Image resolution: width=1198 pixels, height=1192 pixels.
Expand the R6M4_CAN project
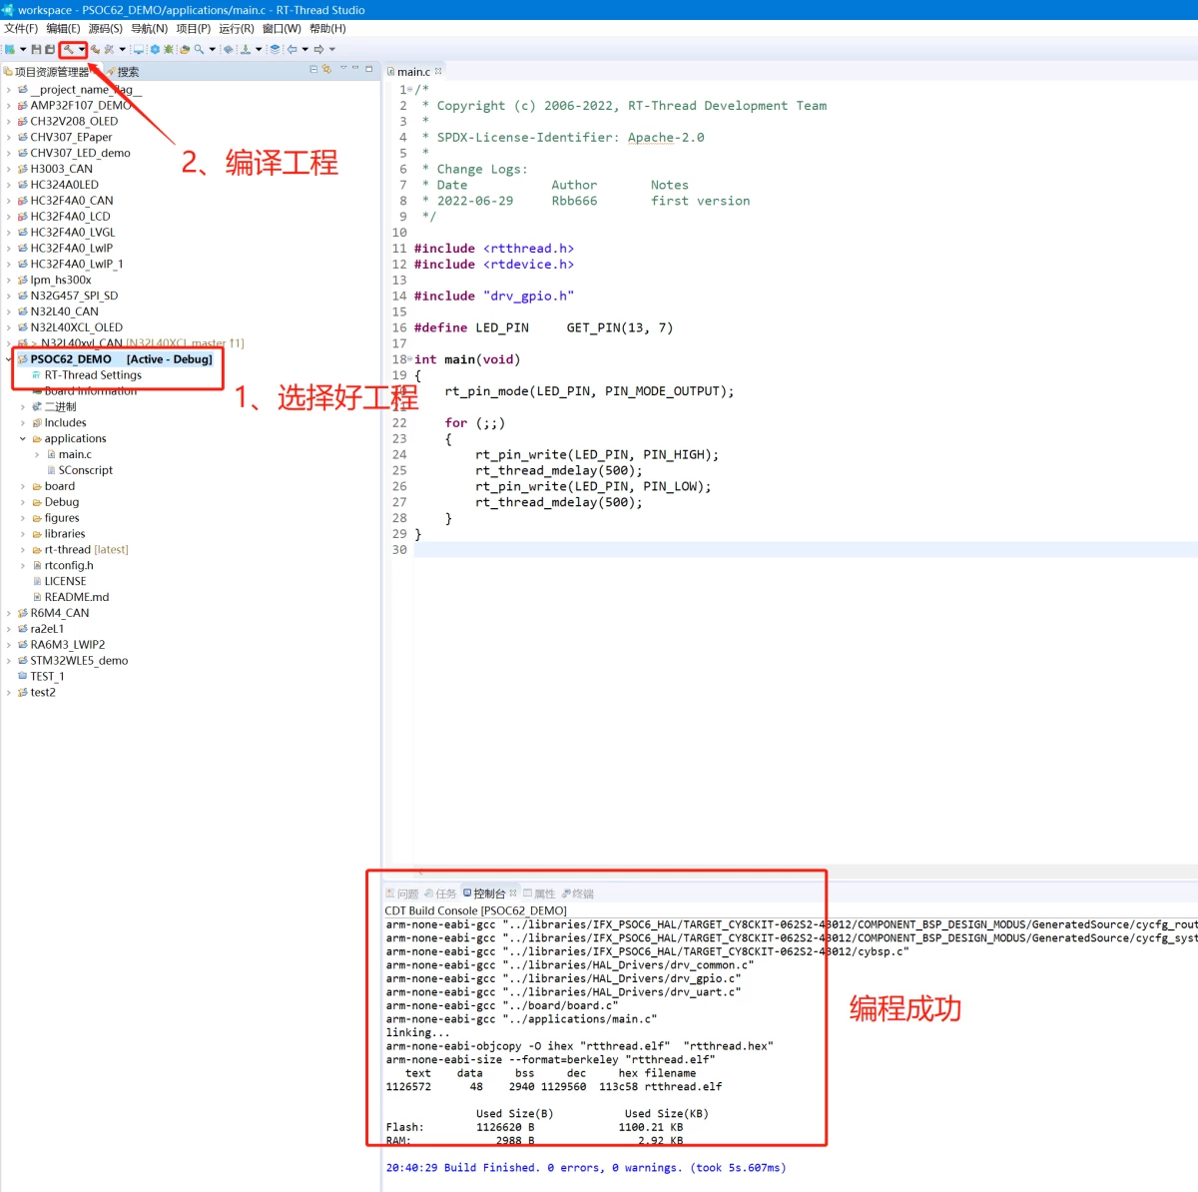pos(9,613)
